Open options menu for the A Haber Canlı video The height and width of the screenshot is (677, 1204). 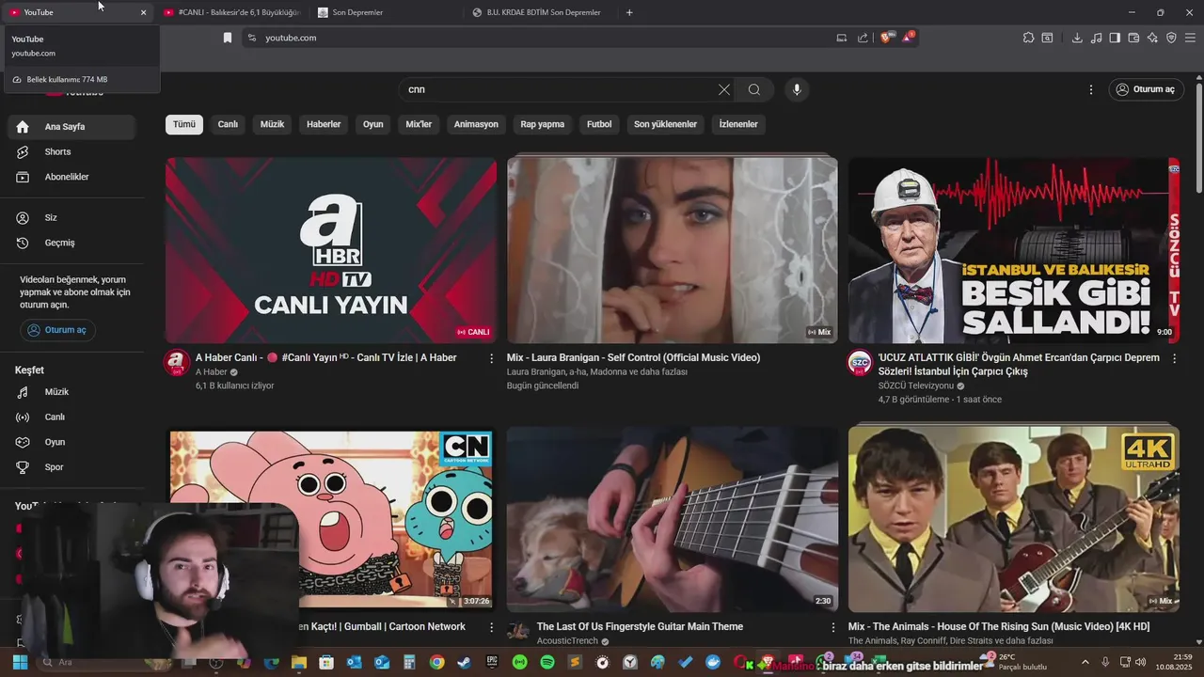pyautogui.click(x=491, y=358)
